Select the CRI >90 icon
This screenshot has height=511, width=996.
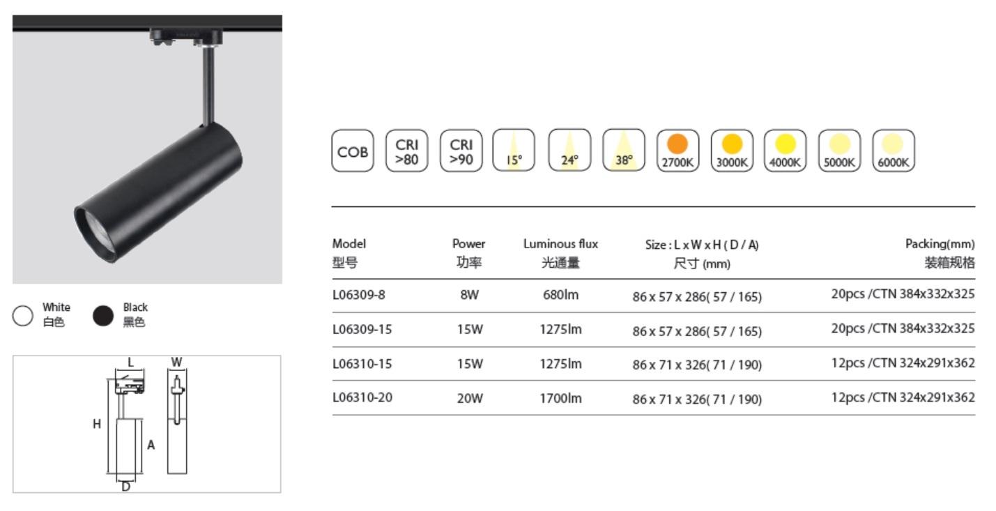click(461, 151)
